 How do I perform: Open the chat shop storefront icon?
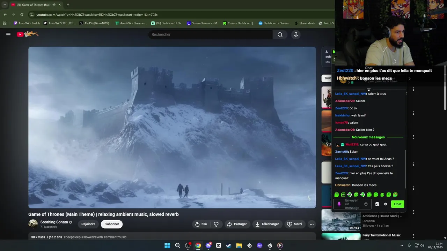377,204
